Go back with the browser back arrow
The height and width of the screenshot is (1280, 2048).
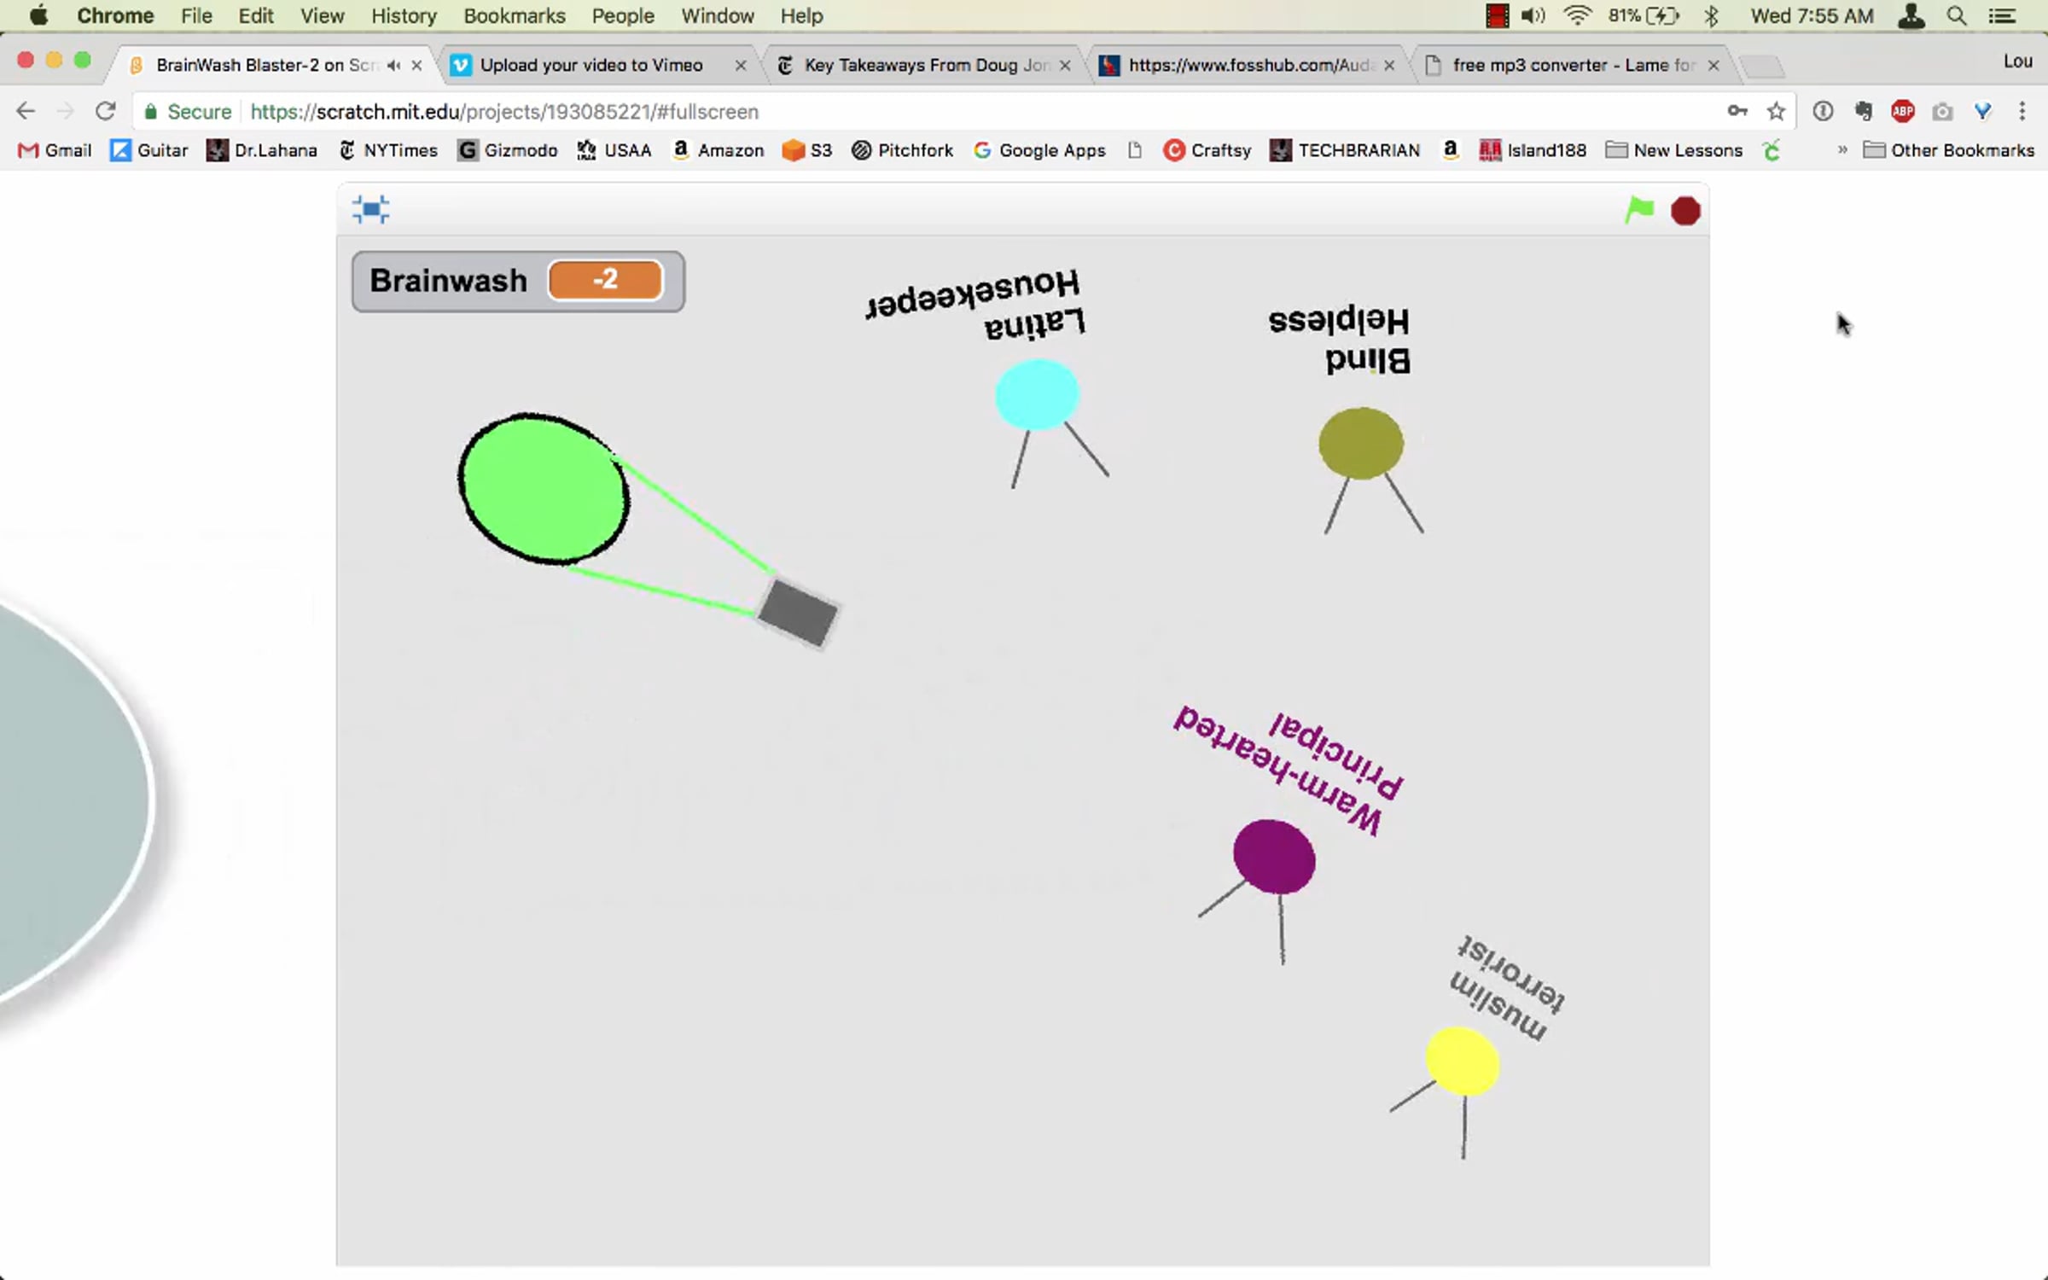[26, 112]
